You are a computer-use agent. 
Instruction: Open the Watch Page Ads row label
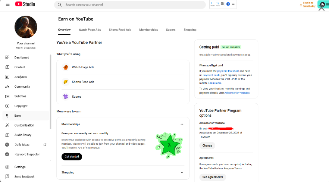[83, 67]
